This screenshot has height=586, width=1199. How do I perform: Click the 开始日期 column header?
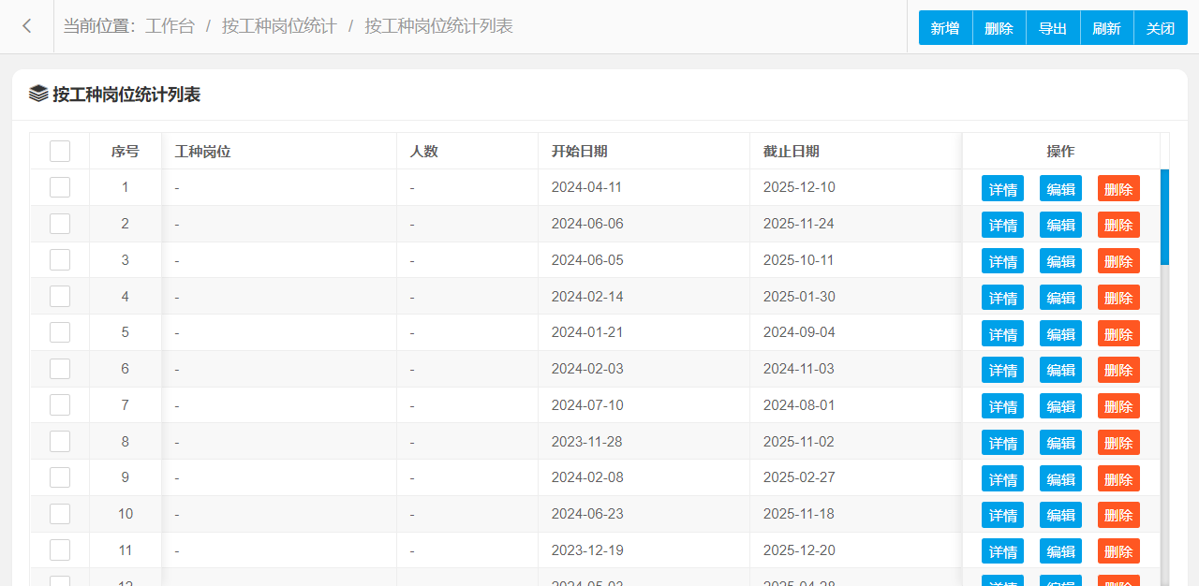tap(579, 152)
